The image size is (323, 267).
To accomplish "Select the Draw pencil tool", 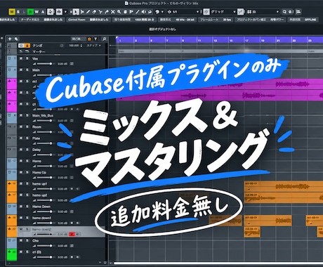I will pos(88,12).
